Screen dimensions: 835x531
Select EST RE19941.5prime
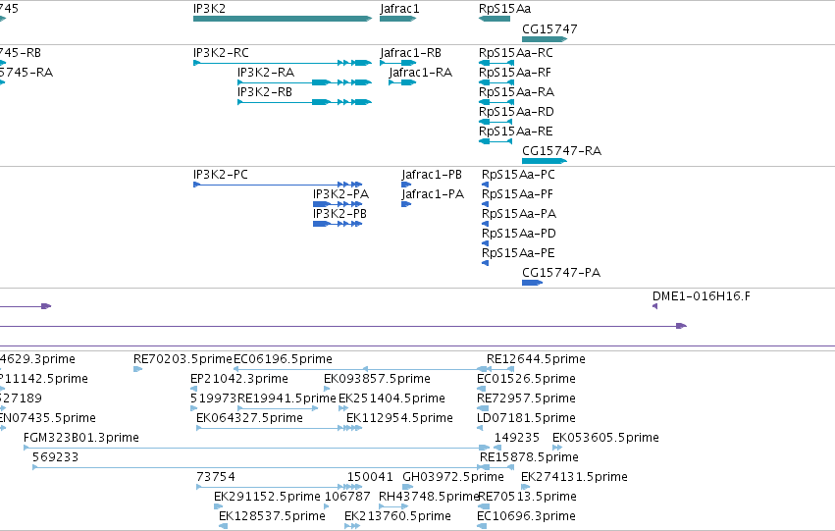click(x=278, y=408)
